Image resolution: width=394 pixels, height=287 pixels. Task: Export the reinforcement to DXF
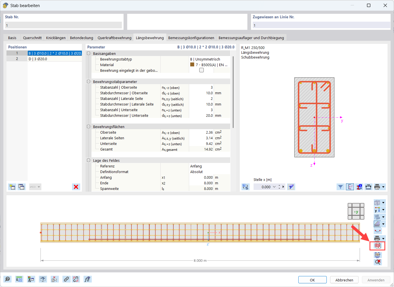point(377,246)
